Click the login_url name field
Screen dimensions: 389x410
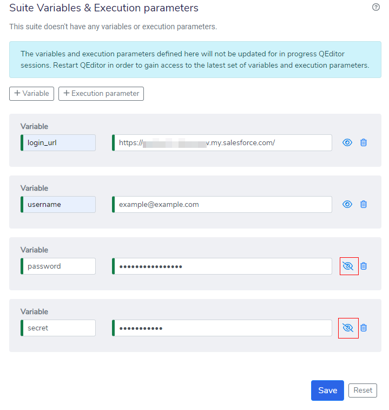(x=58, y=143)
